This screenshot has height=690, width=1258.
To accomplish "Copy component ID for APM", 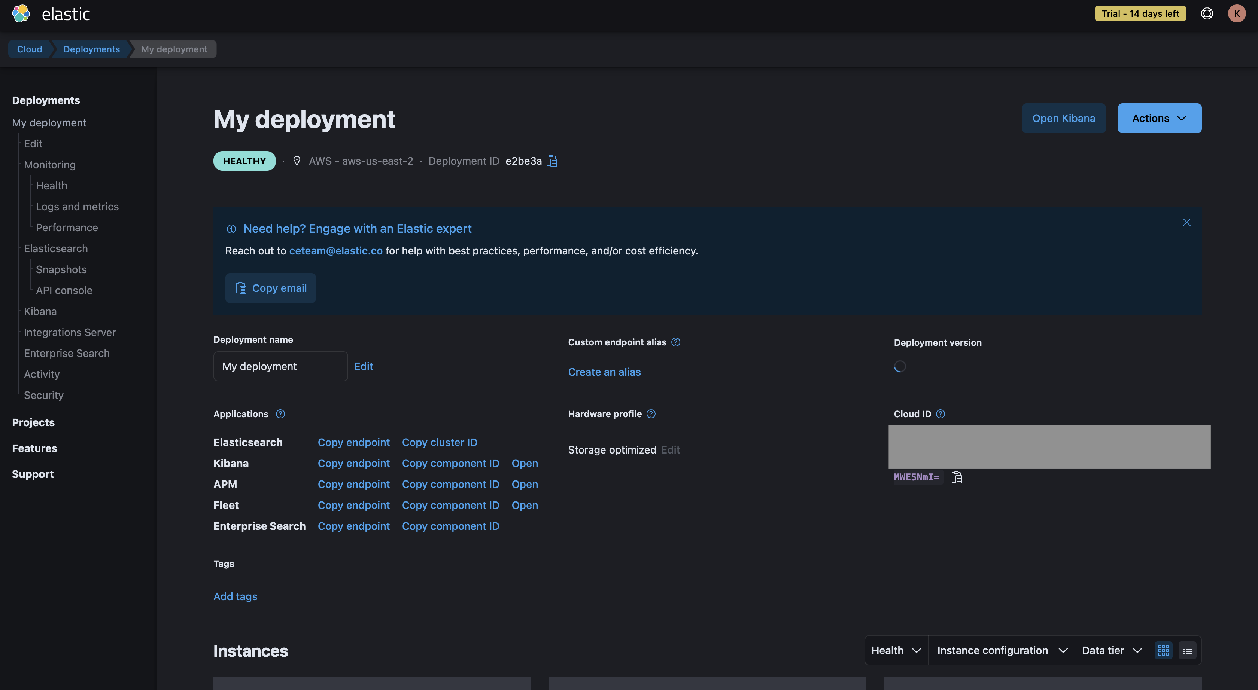I will pos(450,485).
